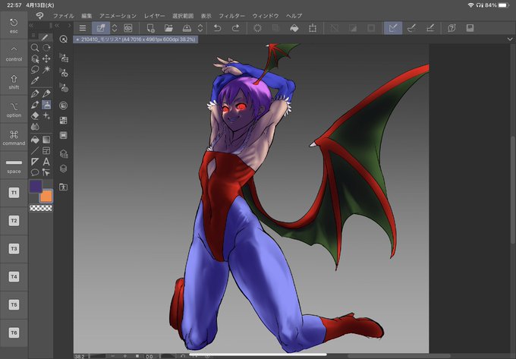
Task: Select the Auto select magic wand tool
Action: tap(46, 69)
